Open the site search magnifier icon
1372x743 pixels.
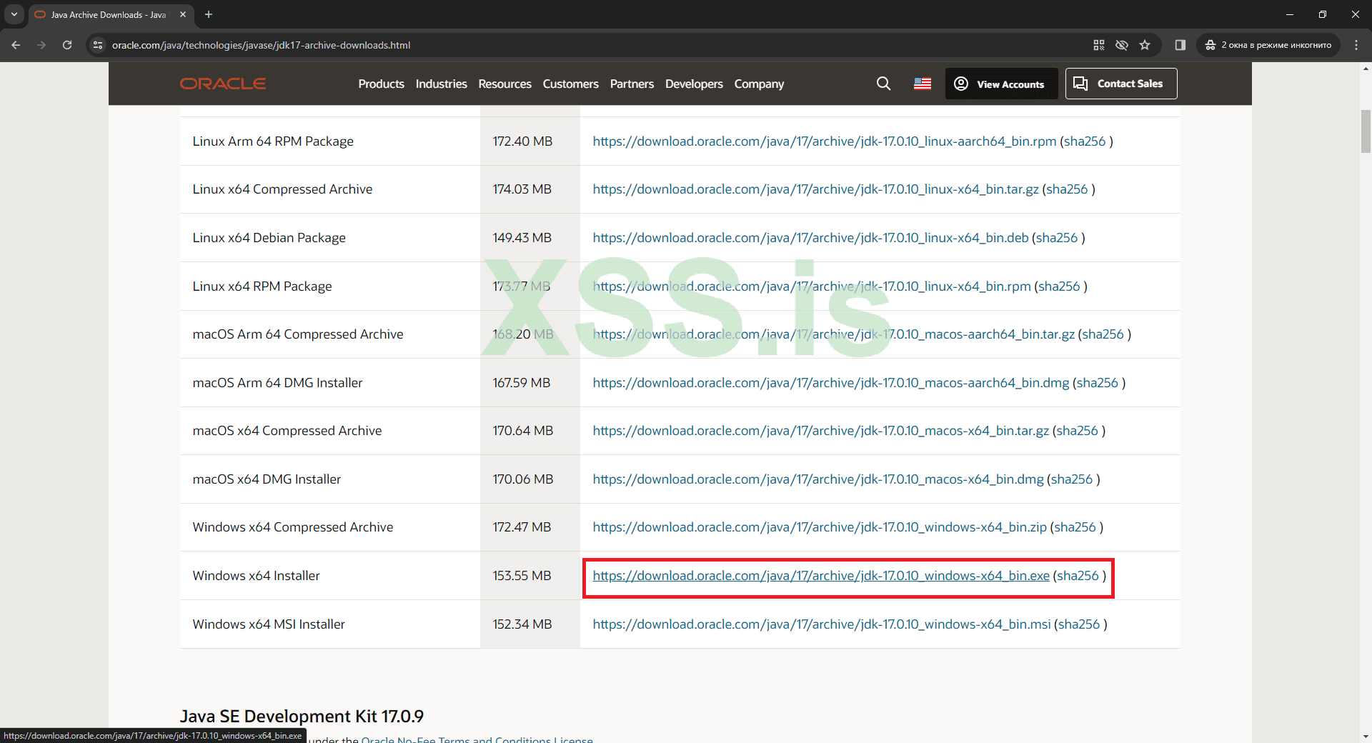coord(883,84)
